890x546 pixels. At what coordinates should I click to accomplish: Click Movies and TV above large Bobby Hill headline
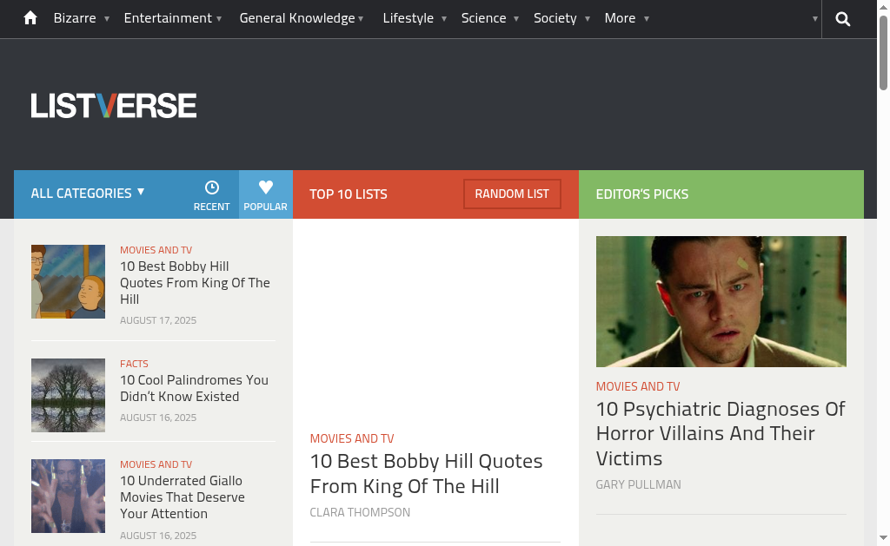(x=352, y=438)
